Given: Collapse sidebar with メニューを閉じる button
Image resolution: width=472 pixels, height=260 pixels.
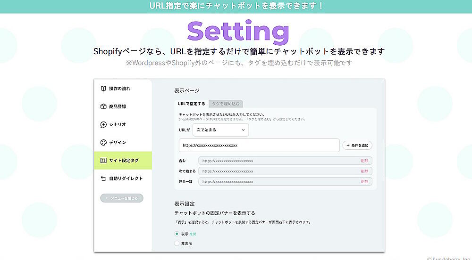Looking at the screenshot, I should point(122,198).
